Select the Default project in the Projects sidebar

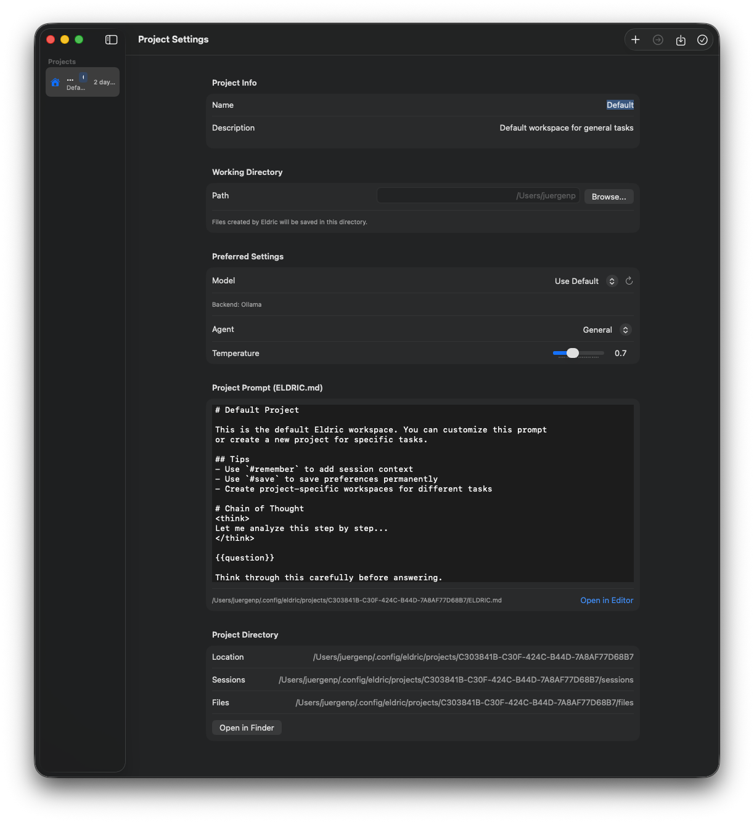coord(83,81)
